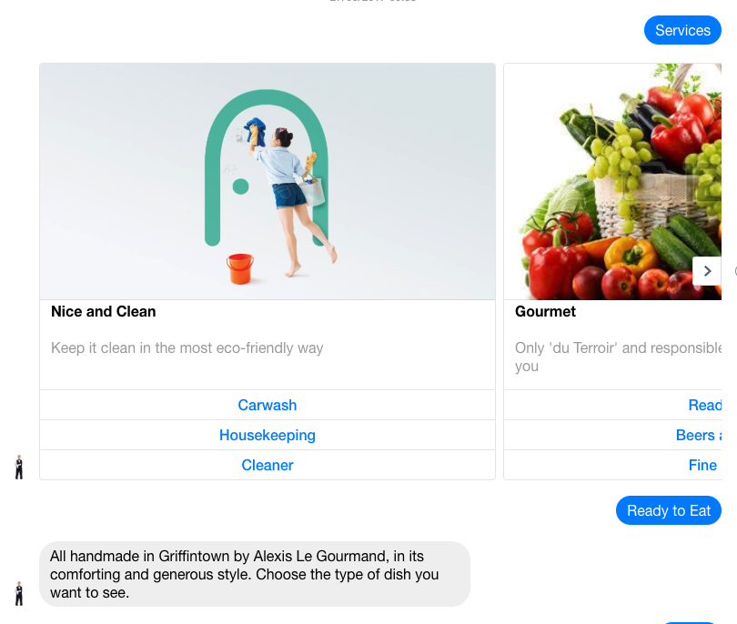Open the Gourmet vegetables basket image
The image size is (737, 624).
(x=612, y=181)
